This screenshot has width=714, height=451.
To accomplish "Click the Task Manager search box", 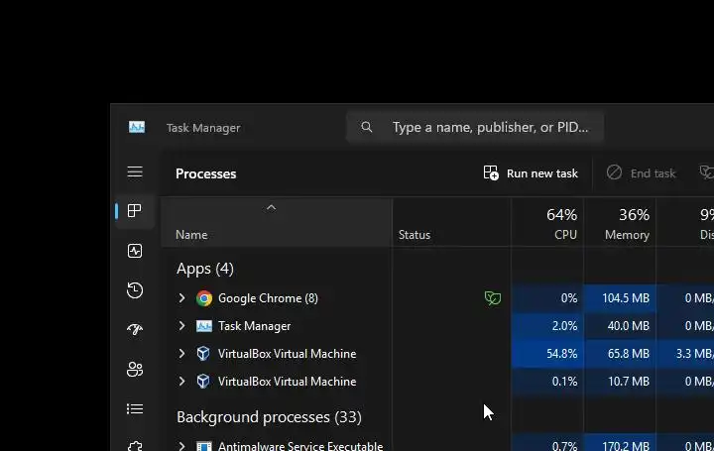I will pos(476,127).
